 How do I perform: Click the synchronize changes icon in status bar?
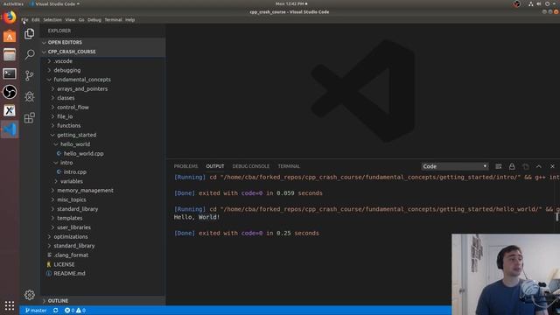pyautogui.click(x=56, y=311)
